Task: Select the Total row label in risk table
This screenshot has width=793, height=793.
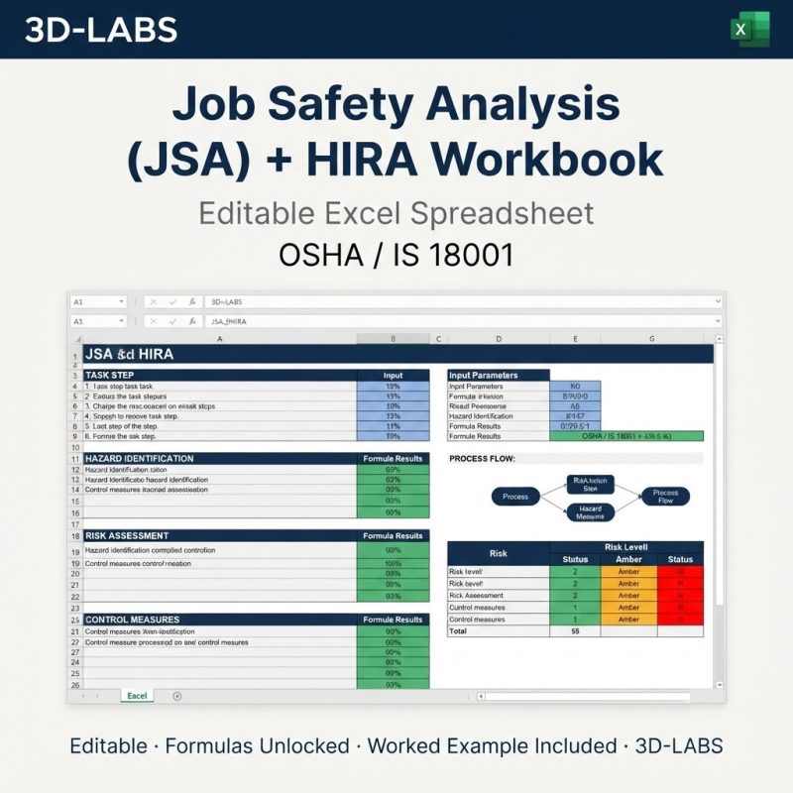Action: [499, 631]
